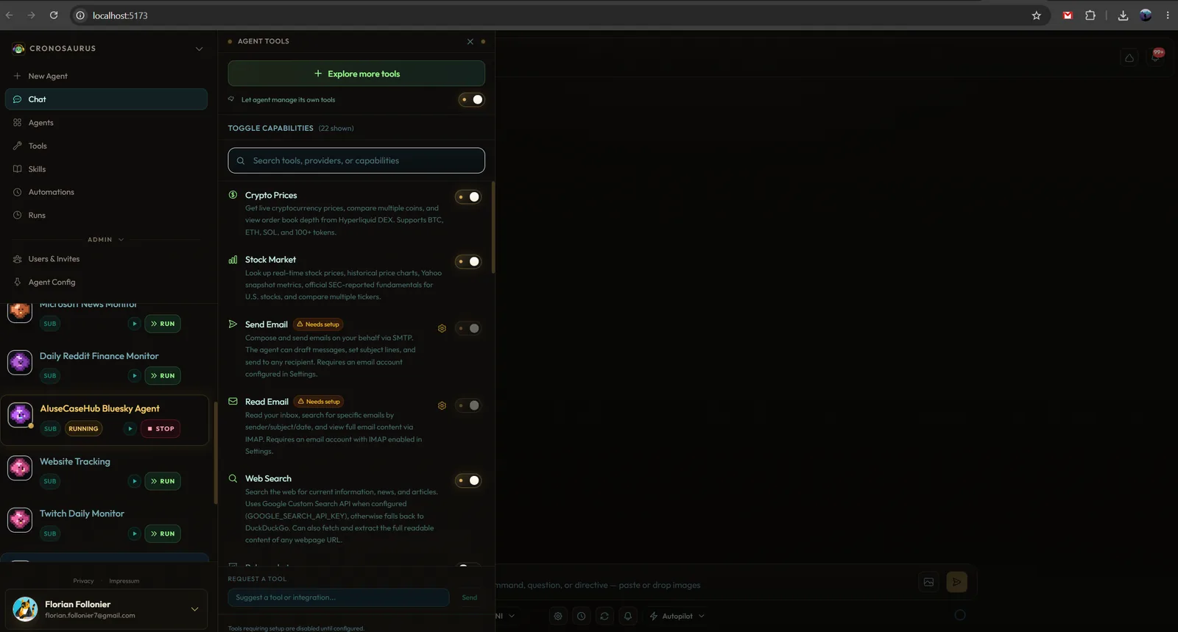Viewport: 1178px width, 632px height.
Task: Focus the Search tools, providers, or capabilities field
Action: [x=356, y=160]
